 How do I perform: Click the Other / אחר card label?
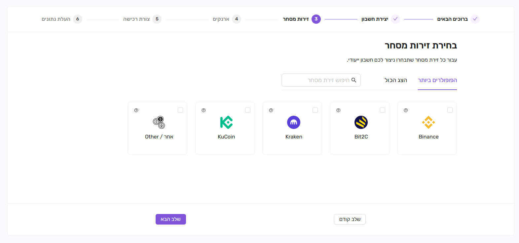coord(159,137)
